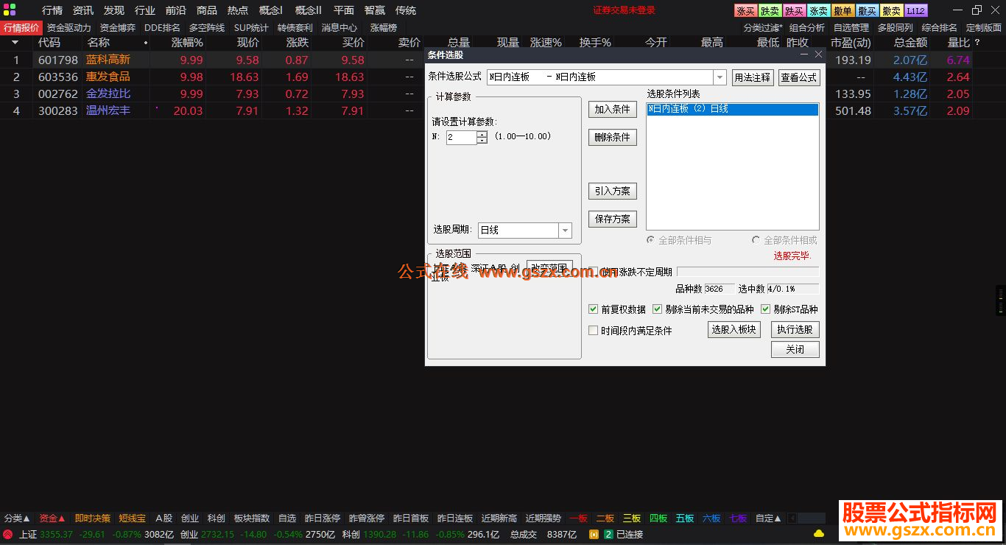Click the colorful app logo icon
The image size is (1006, 545).
tap(9, 10)
